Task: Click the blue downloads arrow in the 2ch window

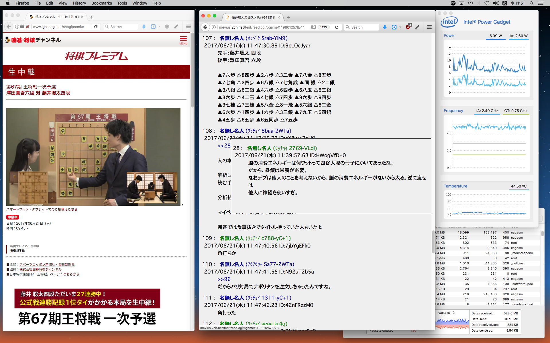Action: (x=385, y=27)
